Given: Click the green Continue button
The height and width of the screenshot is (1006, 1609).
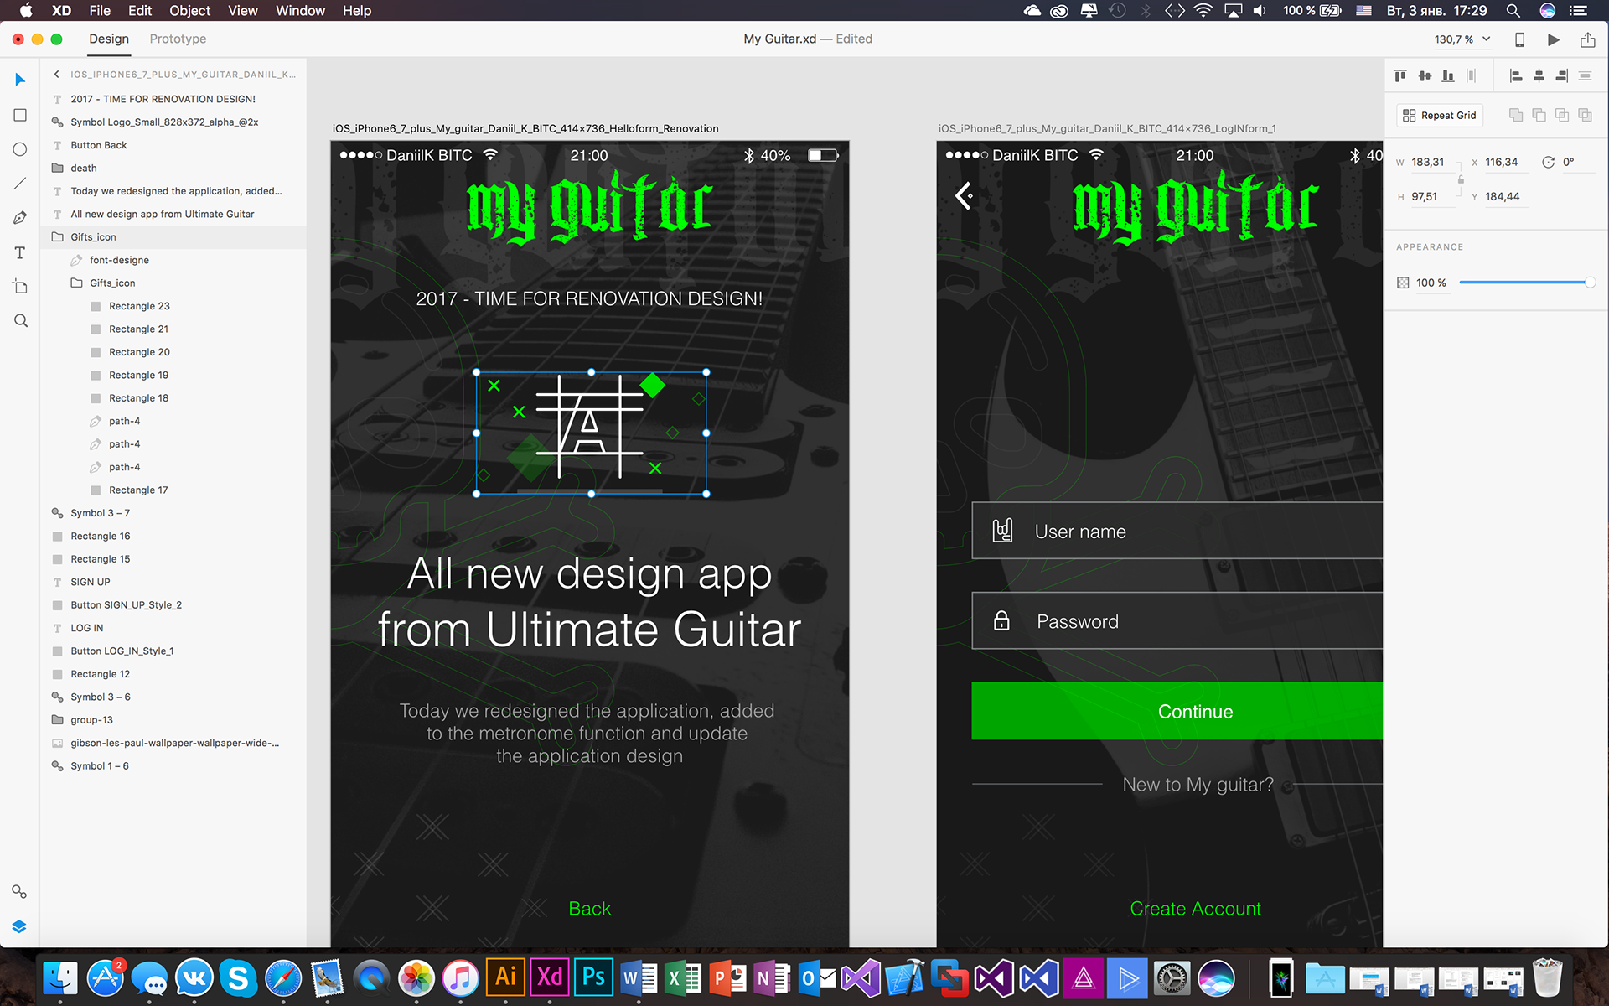Looking at the screenshot, I should pos(1177,712).
